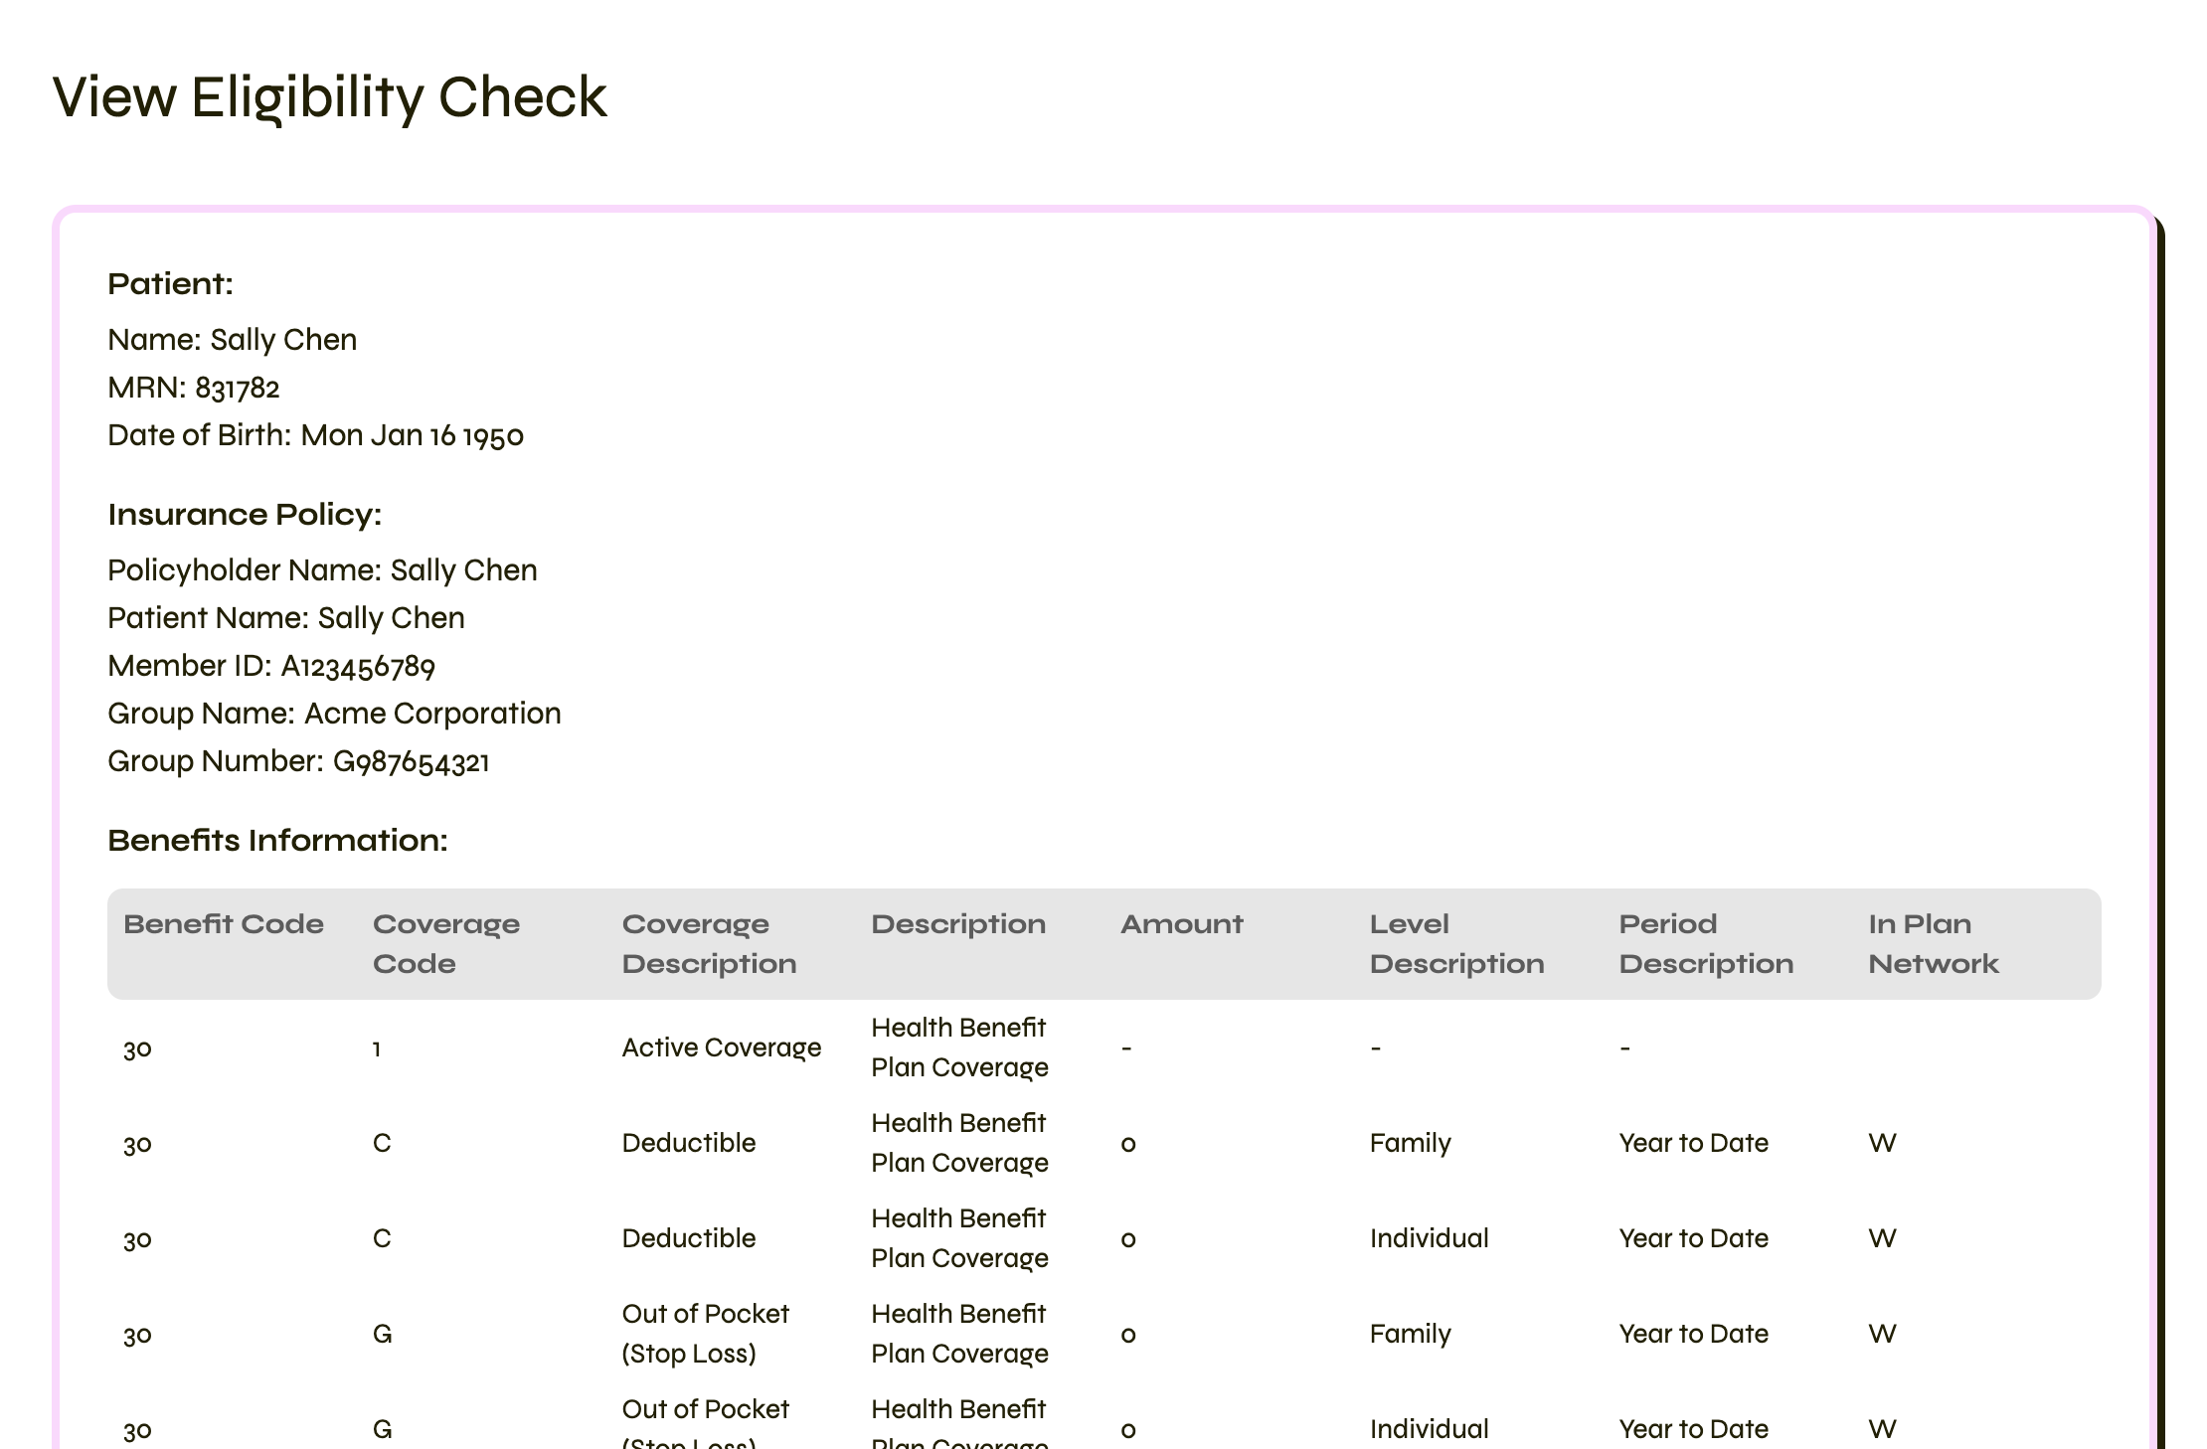This screenshot has width=2207, height=1449.
Task: Click coverage code G in Out of Pocket Family row
Action: [383, 1334]
